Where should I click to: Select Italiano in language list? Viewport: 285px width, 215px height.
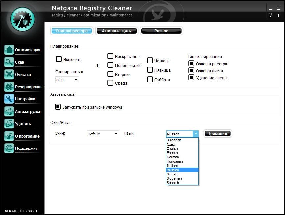(x=182, y=166)
